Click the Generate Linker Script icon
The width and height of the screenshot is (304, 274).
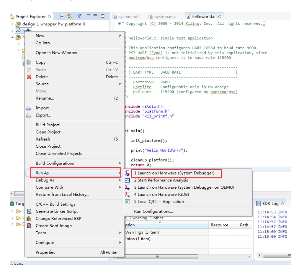29,211
